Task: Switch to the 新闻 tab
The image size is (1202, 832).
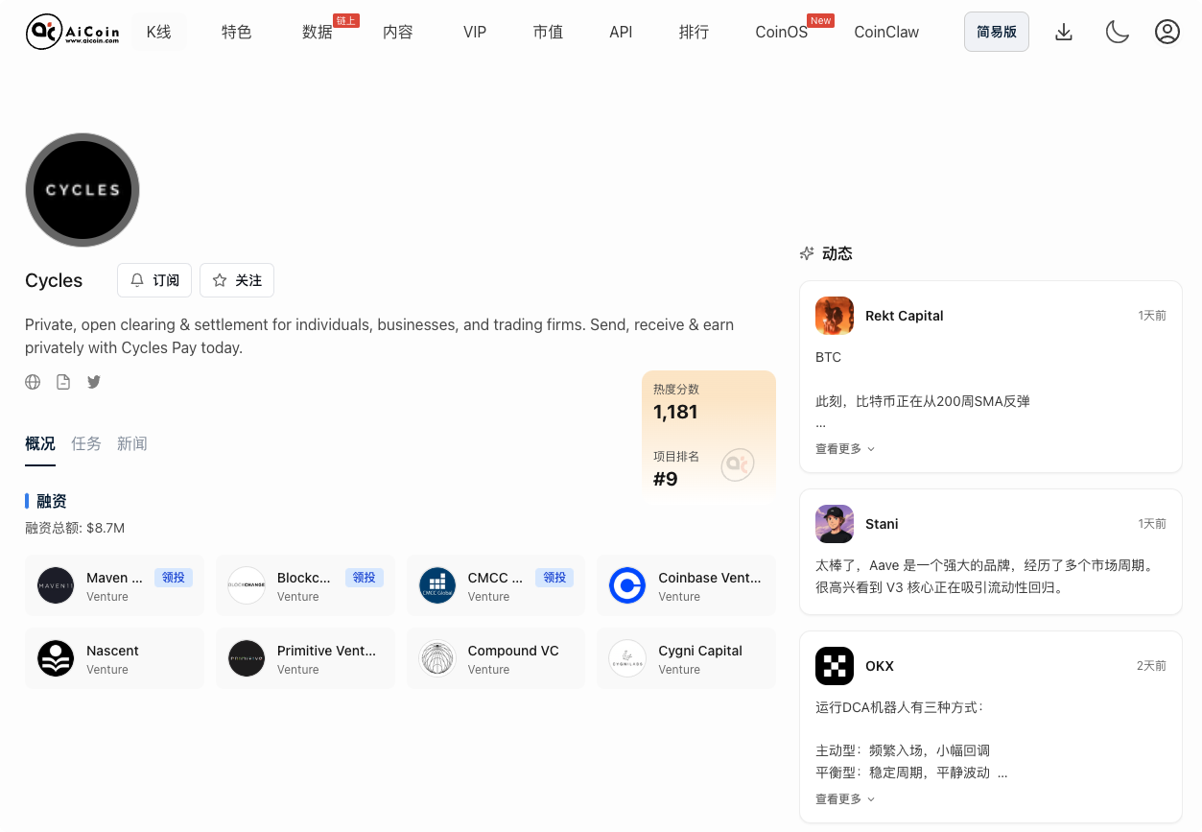Action: pyautogui.click(x=132, y=443)
